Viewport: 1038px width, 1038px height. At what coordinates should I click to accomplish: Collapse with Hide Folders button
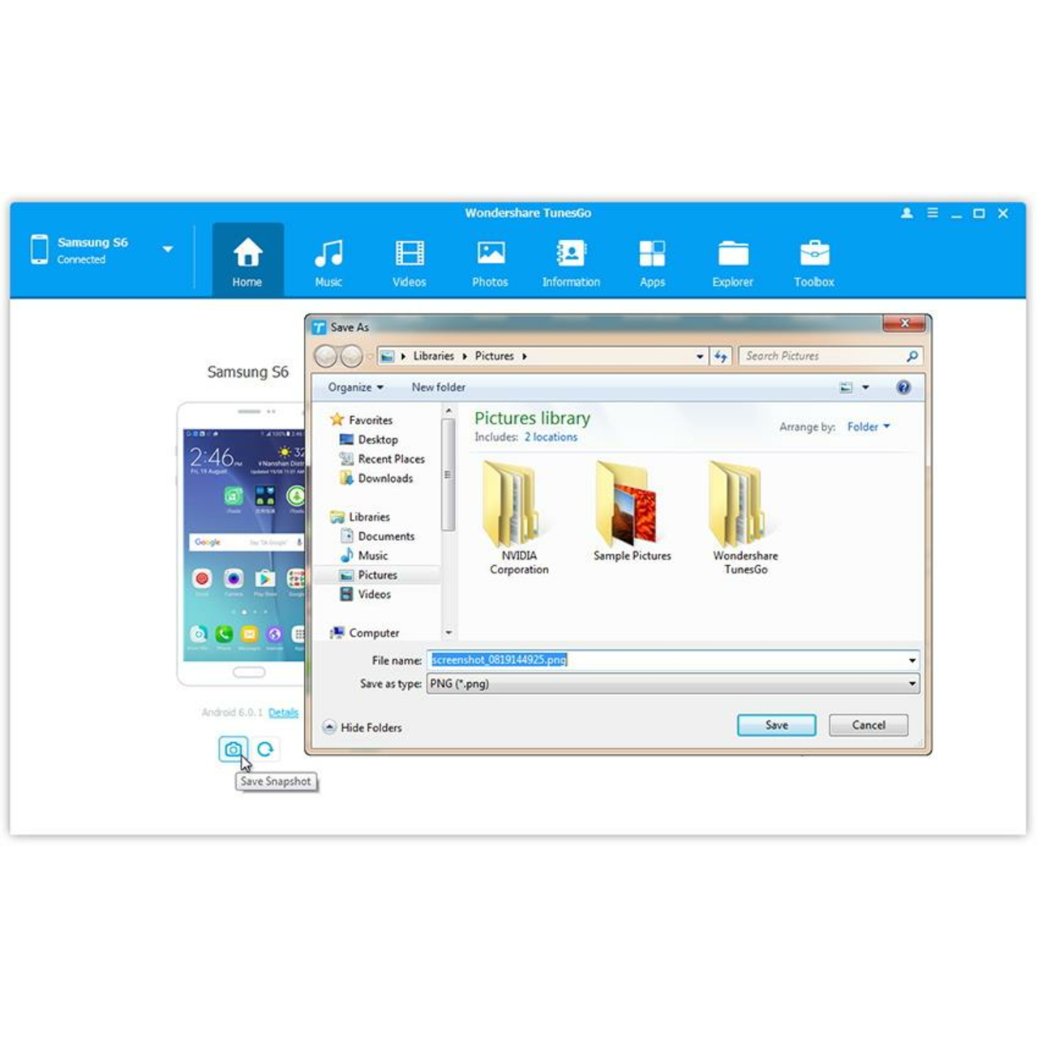click(x=362, y=727)
